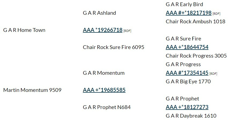Click Chair Rock Ambush 1018 text
Screen dimensions: 228x120
coord(196,21)
